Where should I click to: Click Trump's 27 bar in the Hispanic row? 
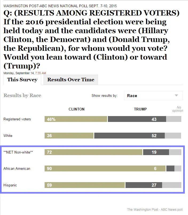[144, 185]
